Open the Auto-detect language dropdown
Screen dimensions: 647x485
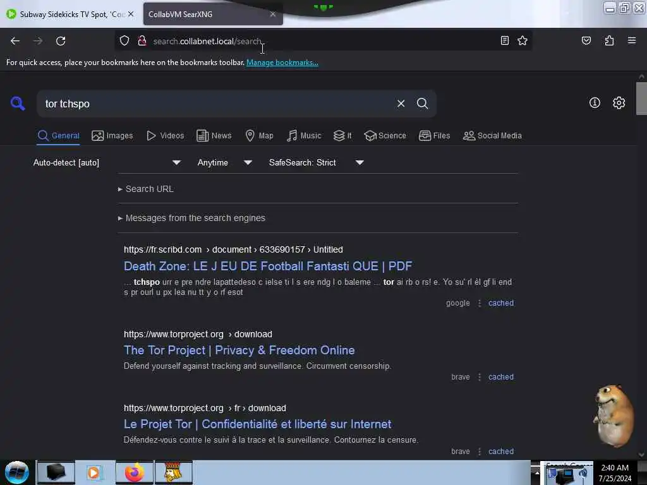107,162
